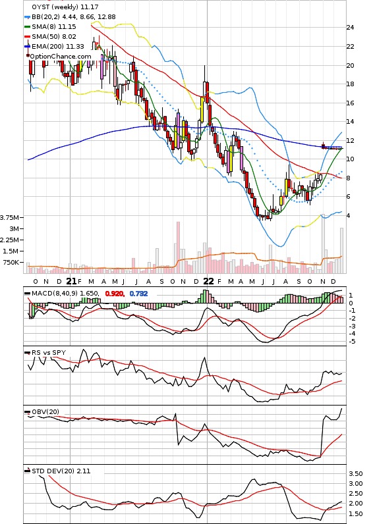
Task: Select the bold 21 year marker
Action: pos(71,281)
